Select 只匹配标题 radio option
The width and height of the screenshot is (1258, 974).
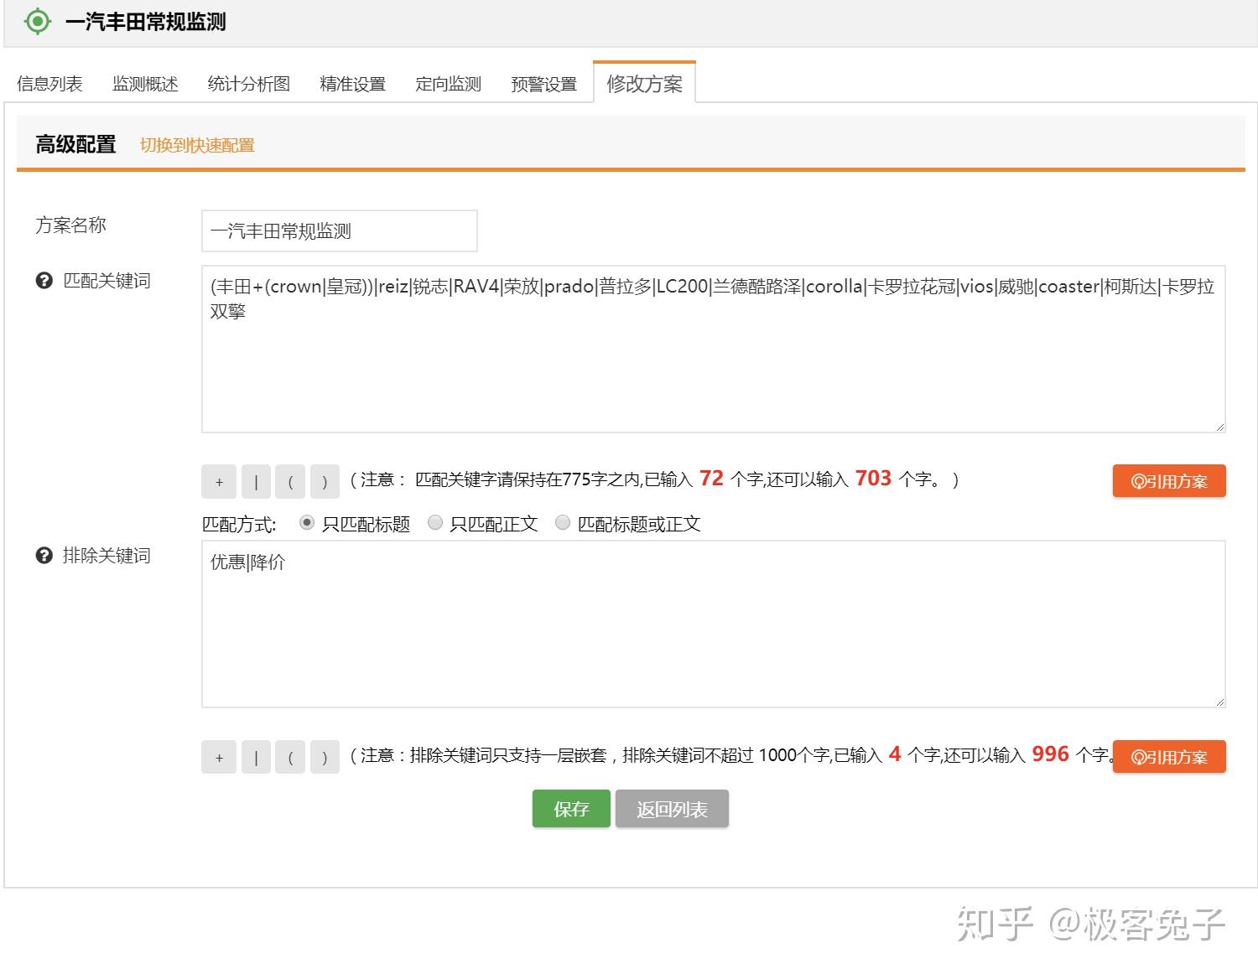[307, 523]
